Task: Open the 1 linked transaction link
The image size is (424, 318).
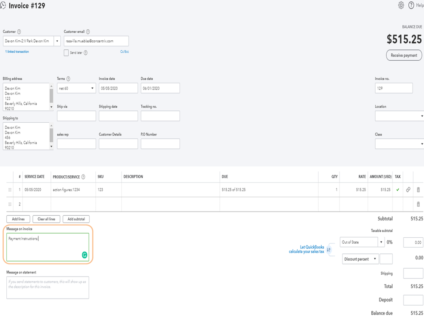Action: point(17,52)
